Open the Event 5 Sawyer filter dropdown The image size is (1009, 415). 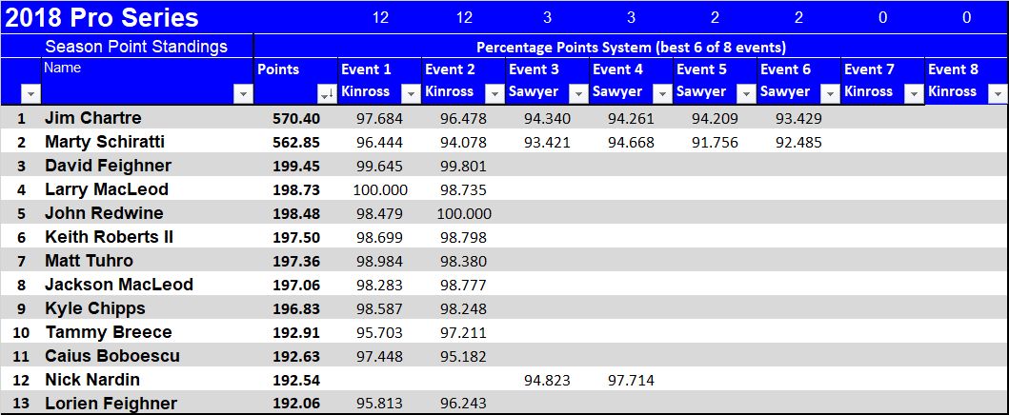coord(746,93)
